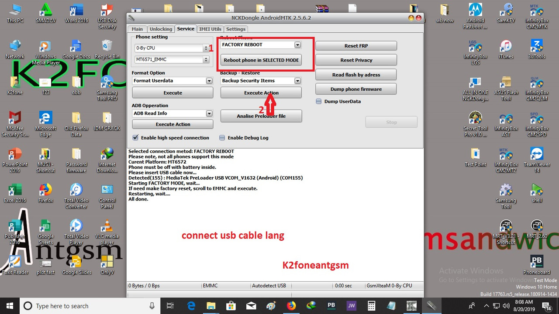Screen dimensions: 559x314
Task: Open Samsung Tool PRO shortcut
Action: click(x=107, y=89)
